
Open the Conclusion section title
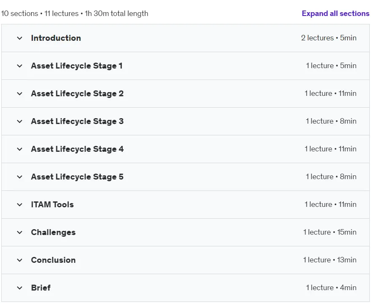53,260
